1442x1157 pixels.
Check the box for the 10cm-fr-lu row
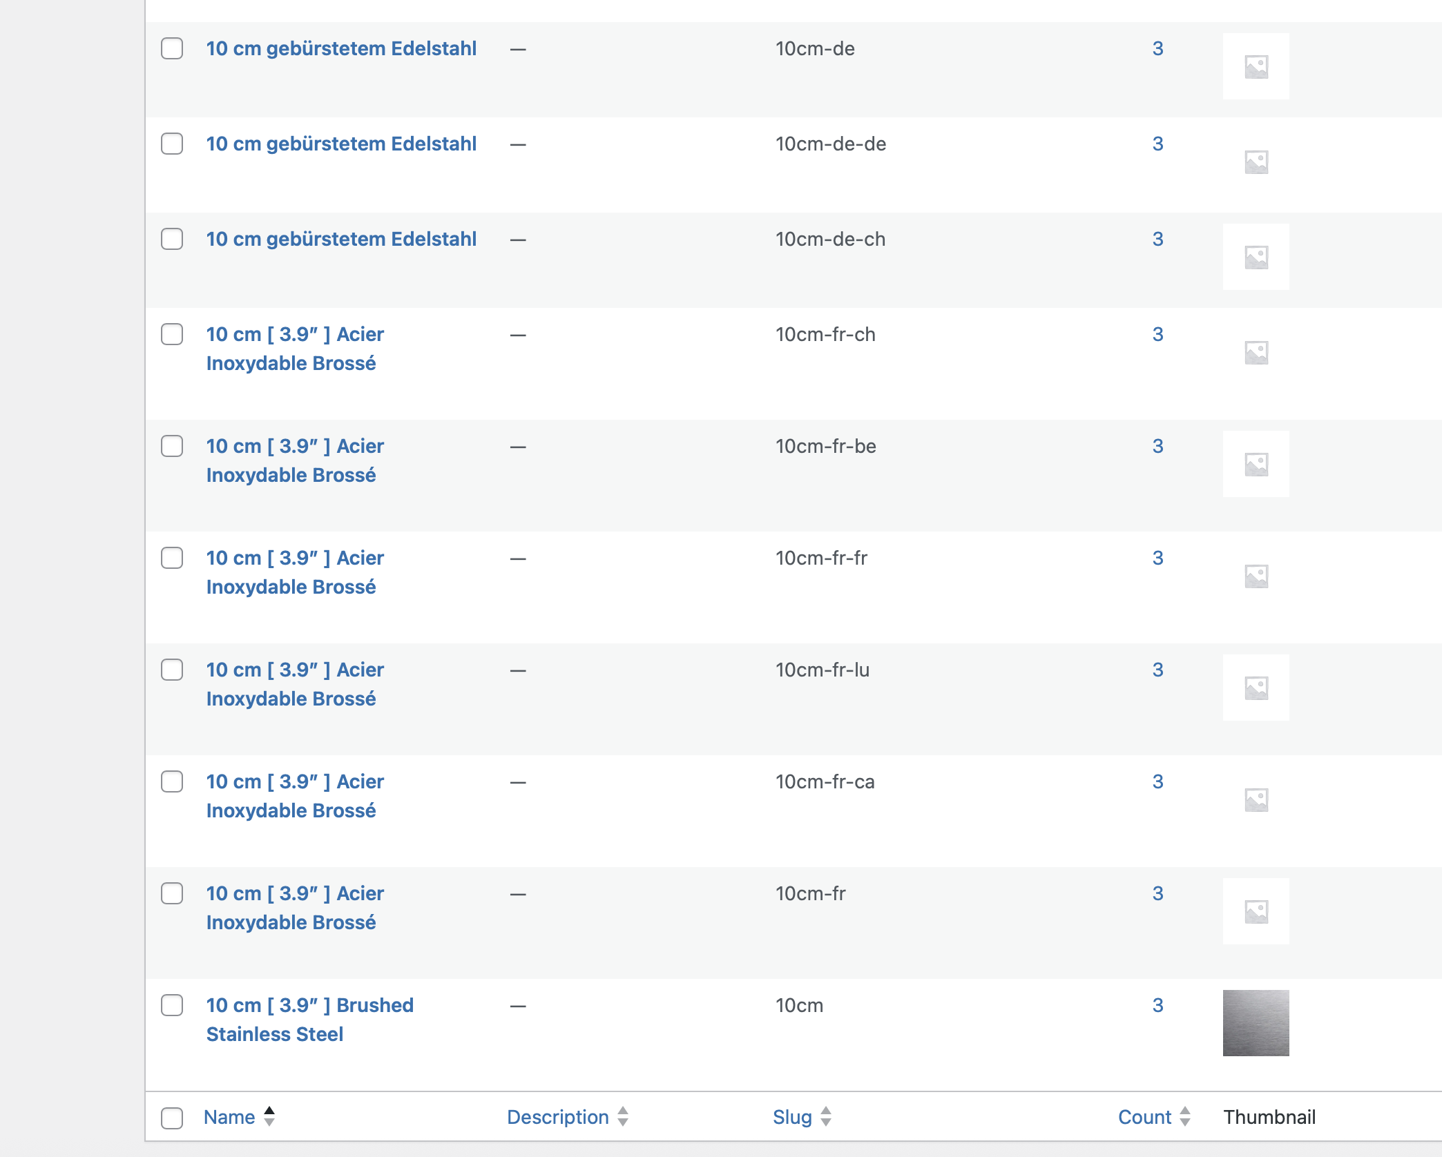click(172, 670)
